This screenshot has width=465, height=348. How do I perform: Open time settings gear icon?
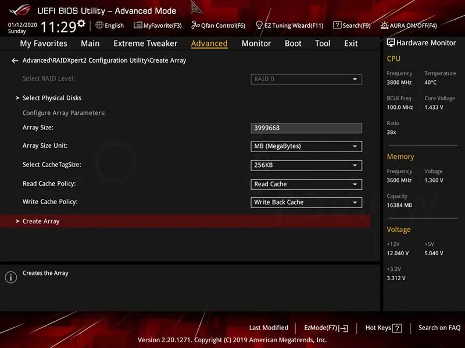(81, 23)
